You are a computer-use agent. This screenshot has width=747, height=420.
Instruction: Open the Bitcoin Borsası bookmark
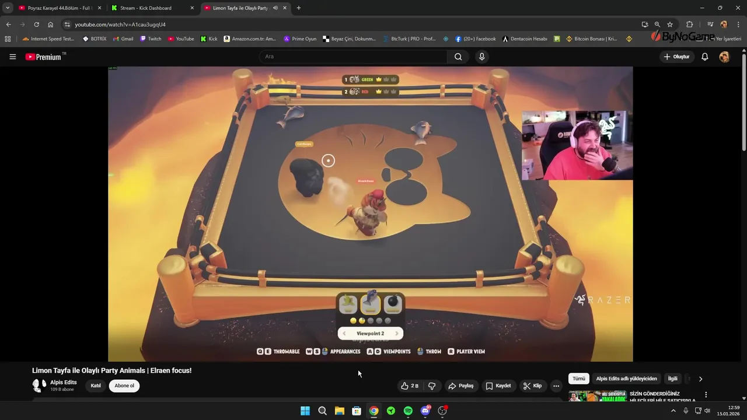click(x=591, y=39)
